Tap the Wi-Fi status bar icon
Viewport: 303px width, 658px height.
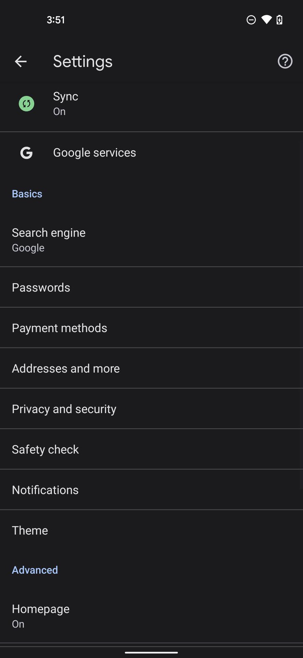click(266, 20)
